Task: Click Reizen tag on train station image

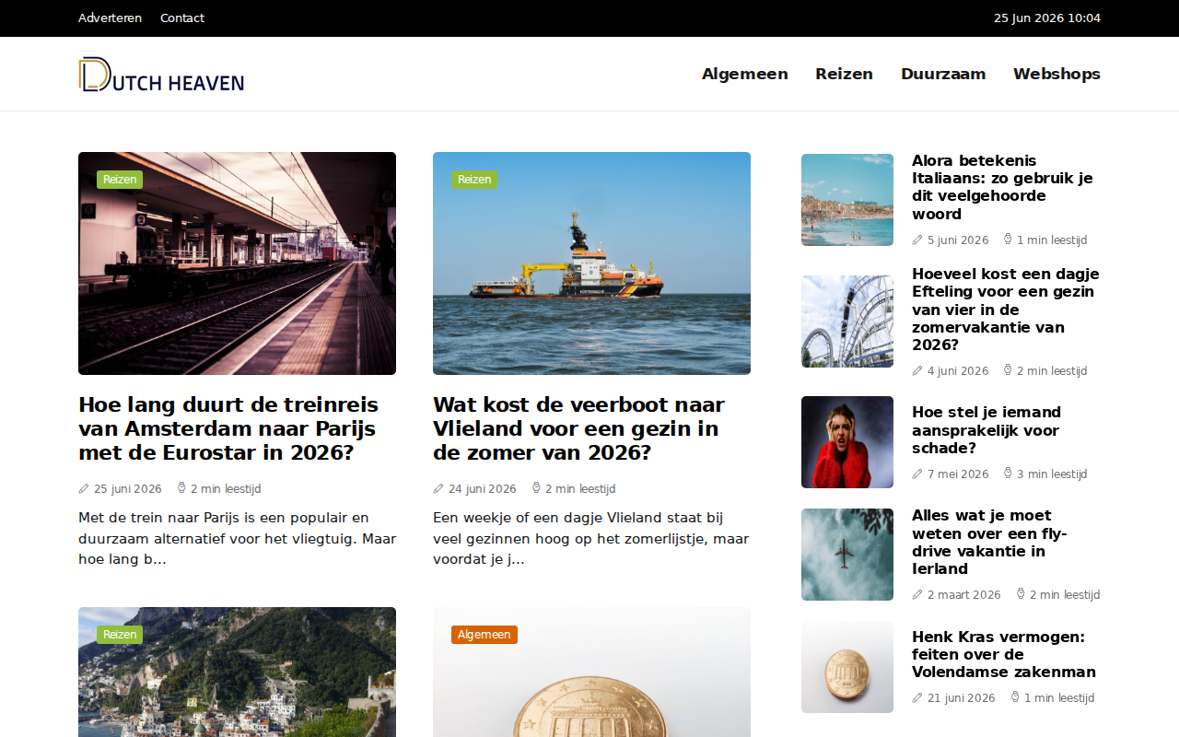Action: [120, 180]
